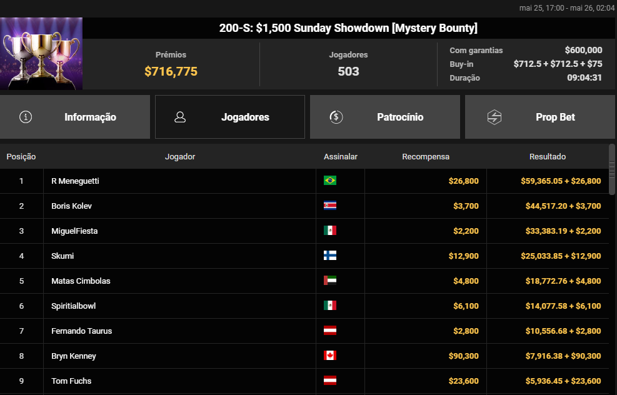Select player Bryn Kenney
The width and height of the screenshot is (617, 395).
tap(74, 356)
